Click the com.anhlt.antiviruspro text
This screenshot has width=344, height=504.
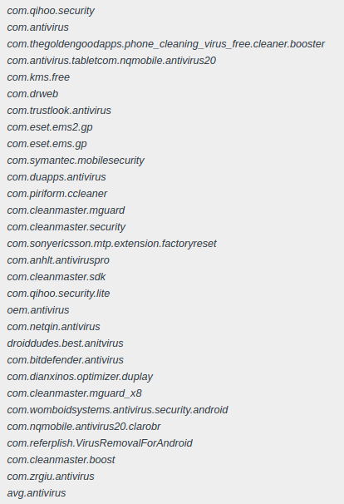point(58,260)
